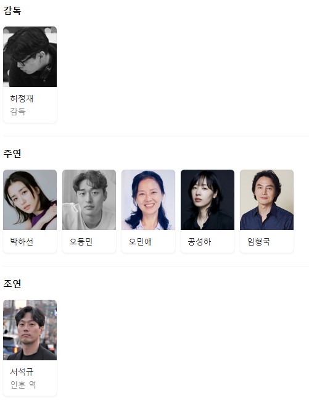Select the 허정재 director card
Screen dimensions: 309x401
(30, 75)
